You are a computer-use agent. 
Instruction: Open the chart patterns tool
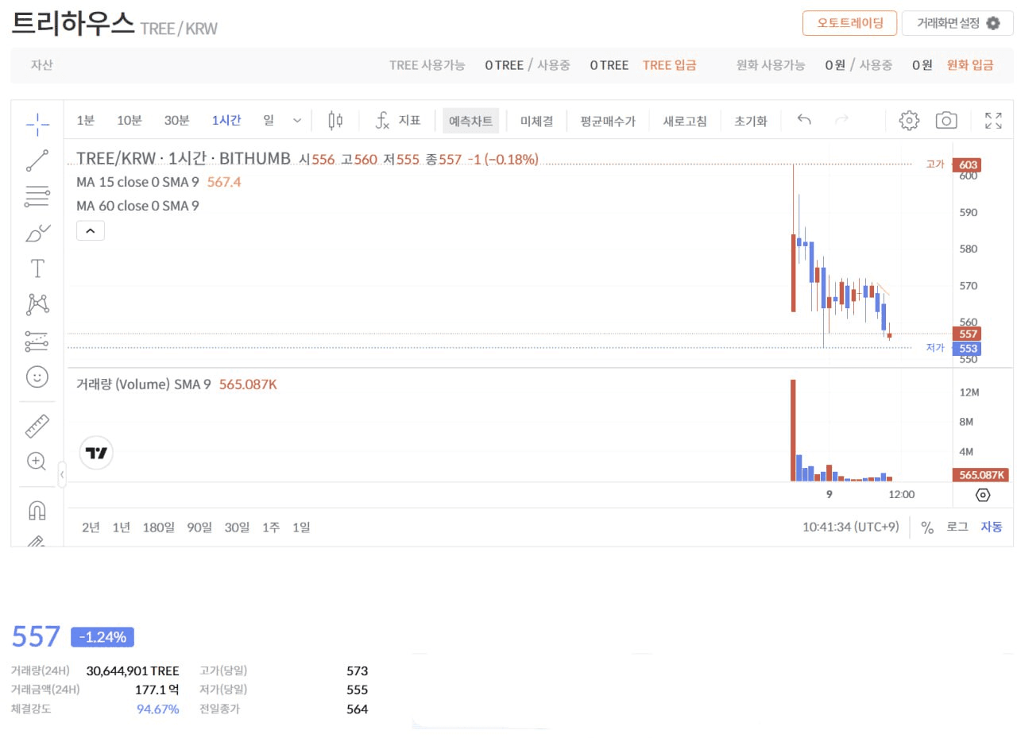(37, 304)
